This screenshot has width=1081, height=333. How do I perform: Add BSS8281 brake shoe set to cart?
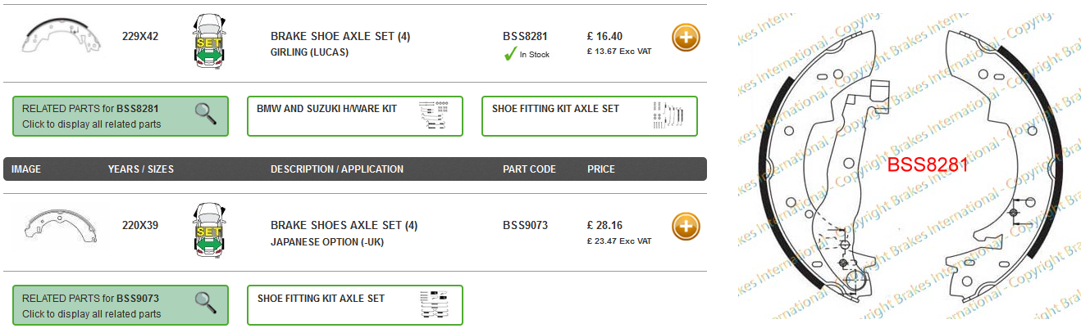tap(686, 38)
